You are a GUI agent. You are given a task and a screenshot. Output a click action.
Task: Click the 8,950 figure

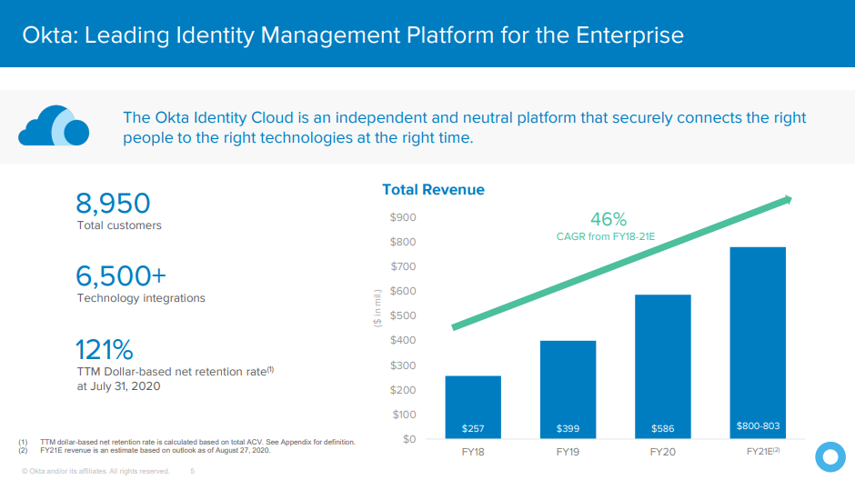pyautogui.click(x=113, y=204)
